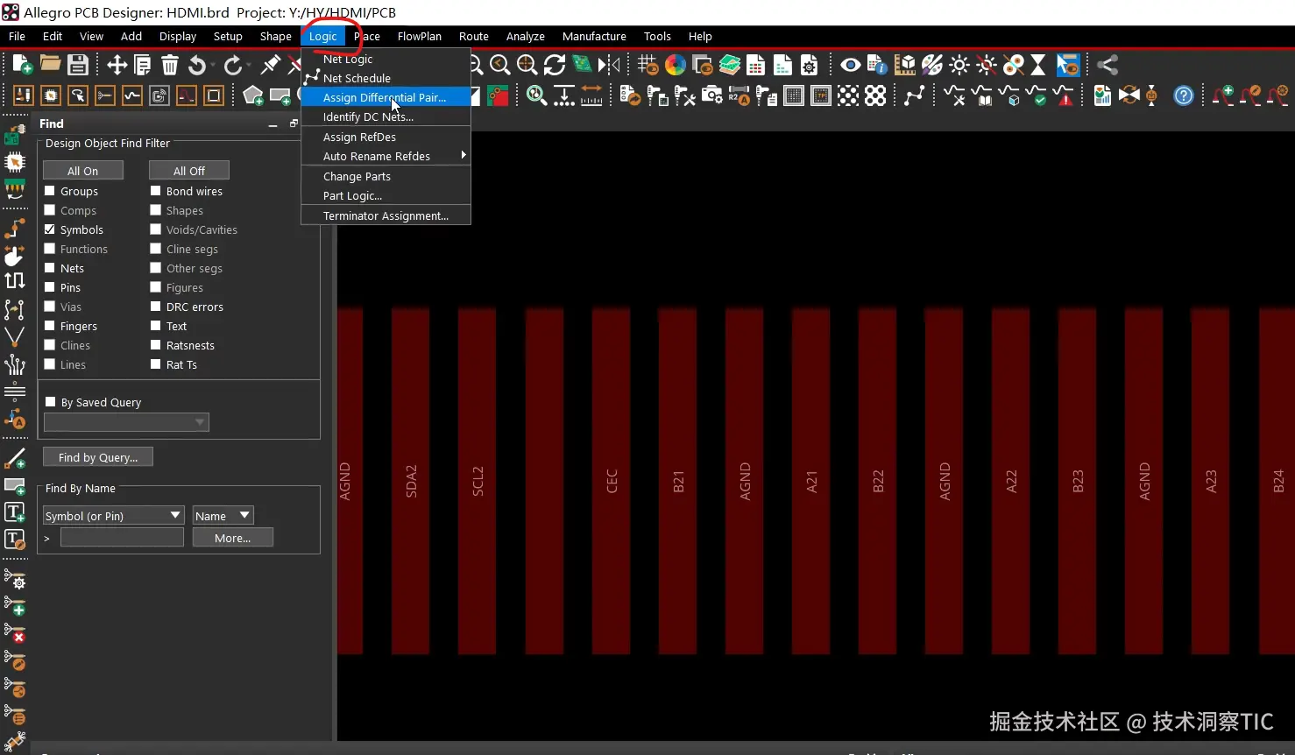Click the Find By Name text field

(x=122, y=538)
